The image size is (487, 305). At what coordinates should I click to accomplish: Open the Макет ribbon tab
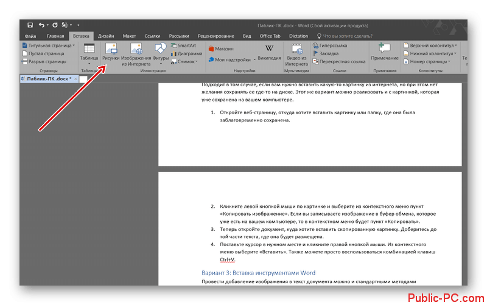coord(129,36)
